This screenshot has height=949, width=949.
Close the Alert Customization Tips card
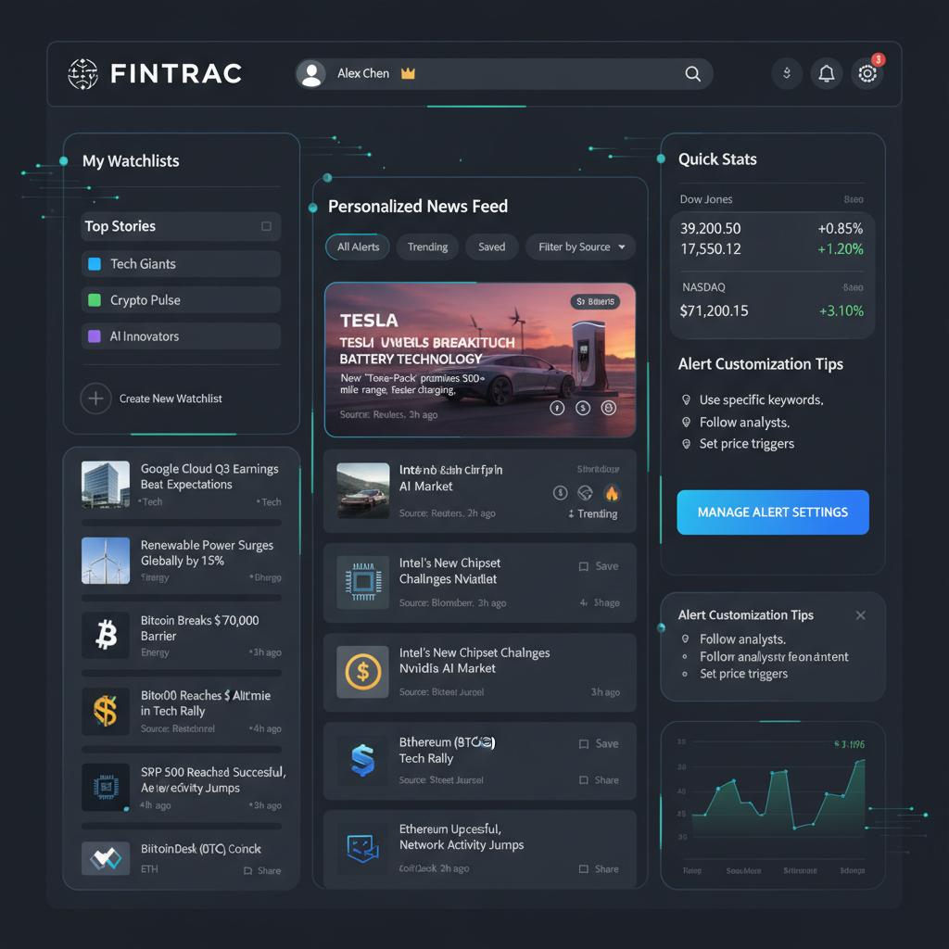pyautogui.click(x=860, y=615)
